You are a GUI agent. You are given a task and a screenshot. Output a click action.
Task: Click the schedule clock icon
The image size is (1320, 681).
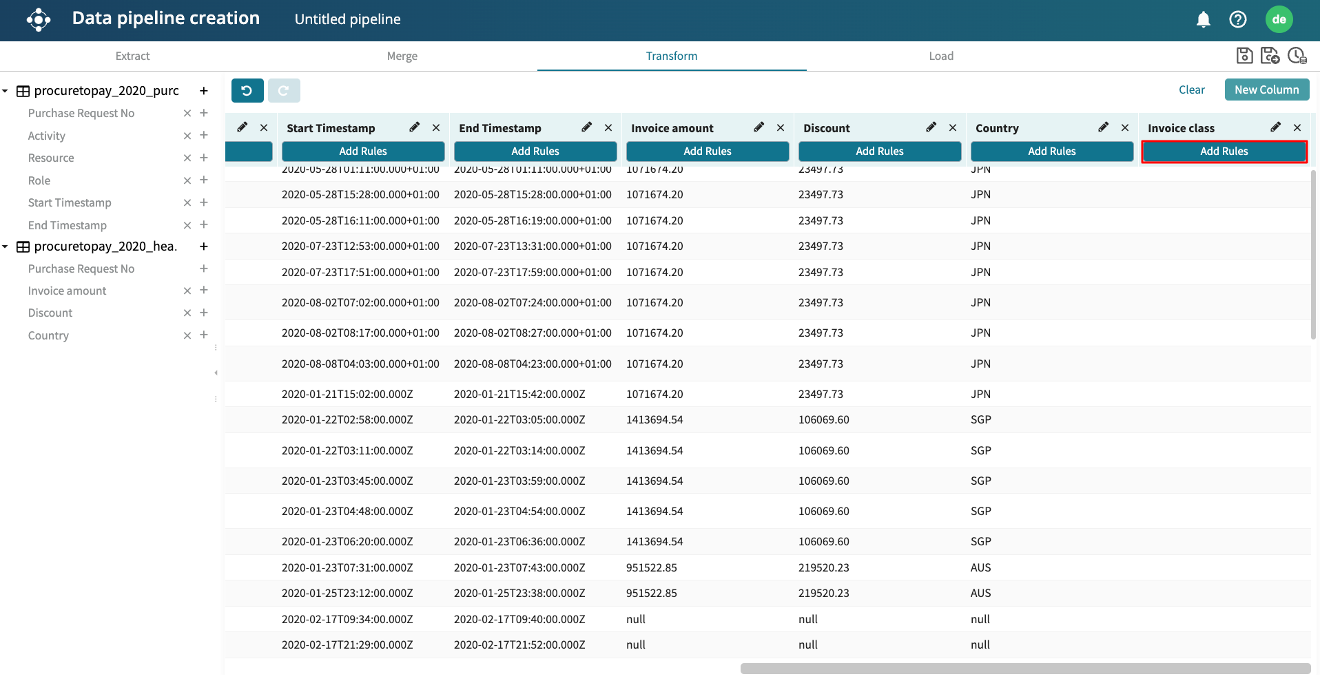[x=1297, y=56]
